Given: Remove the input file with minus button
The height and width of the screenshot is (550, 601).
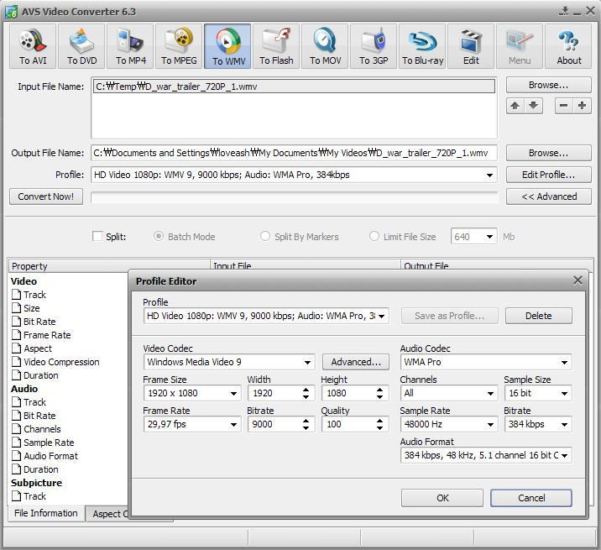Looking at the screenshot, I should click(x=564, y=106).
